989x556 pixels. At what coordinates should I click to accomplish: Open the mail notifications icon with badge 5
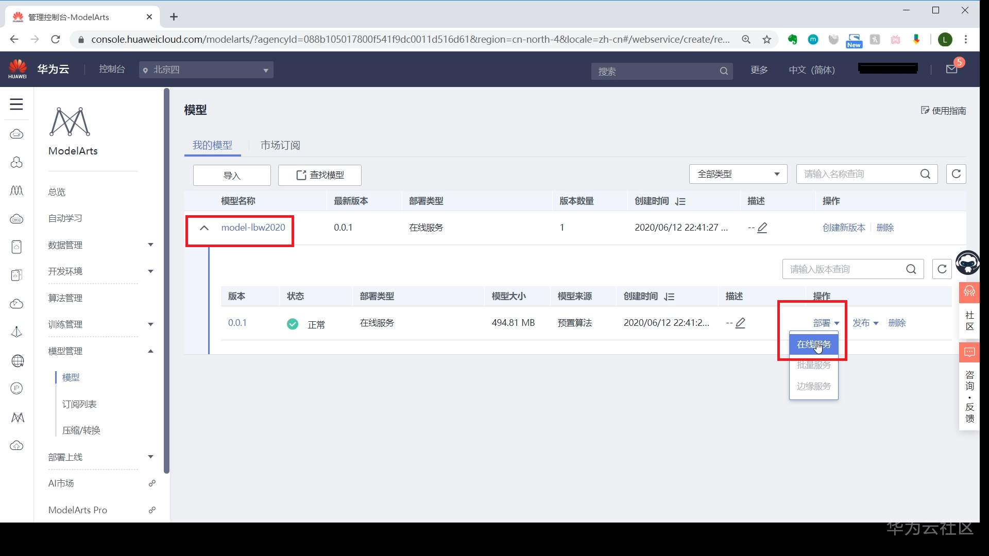click(x=952, y=69)
